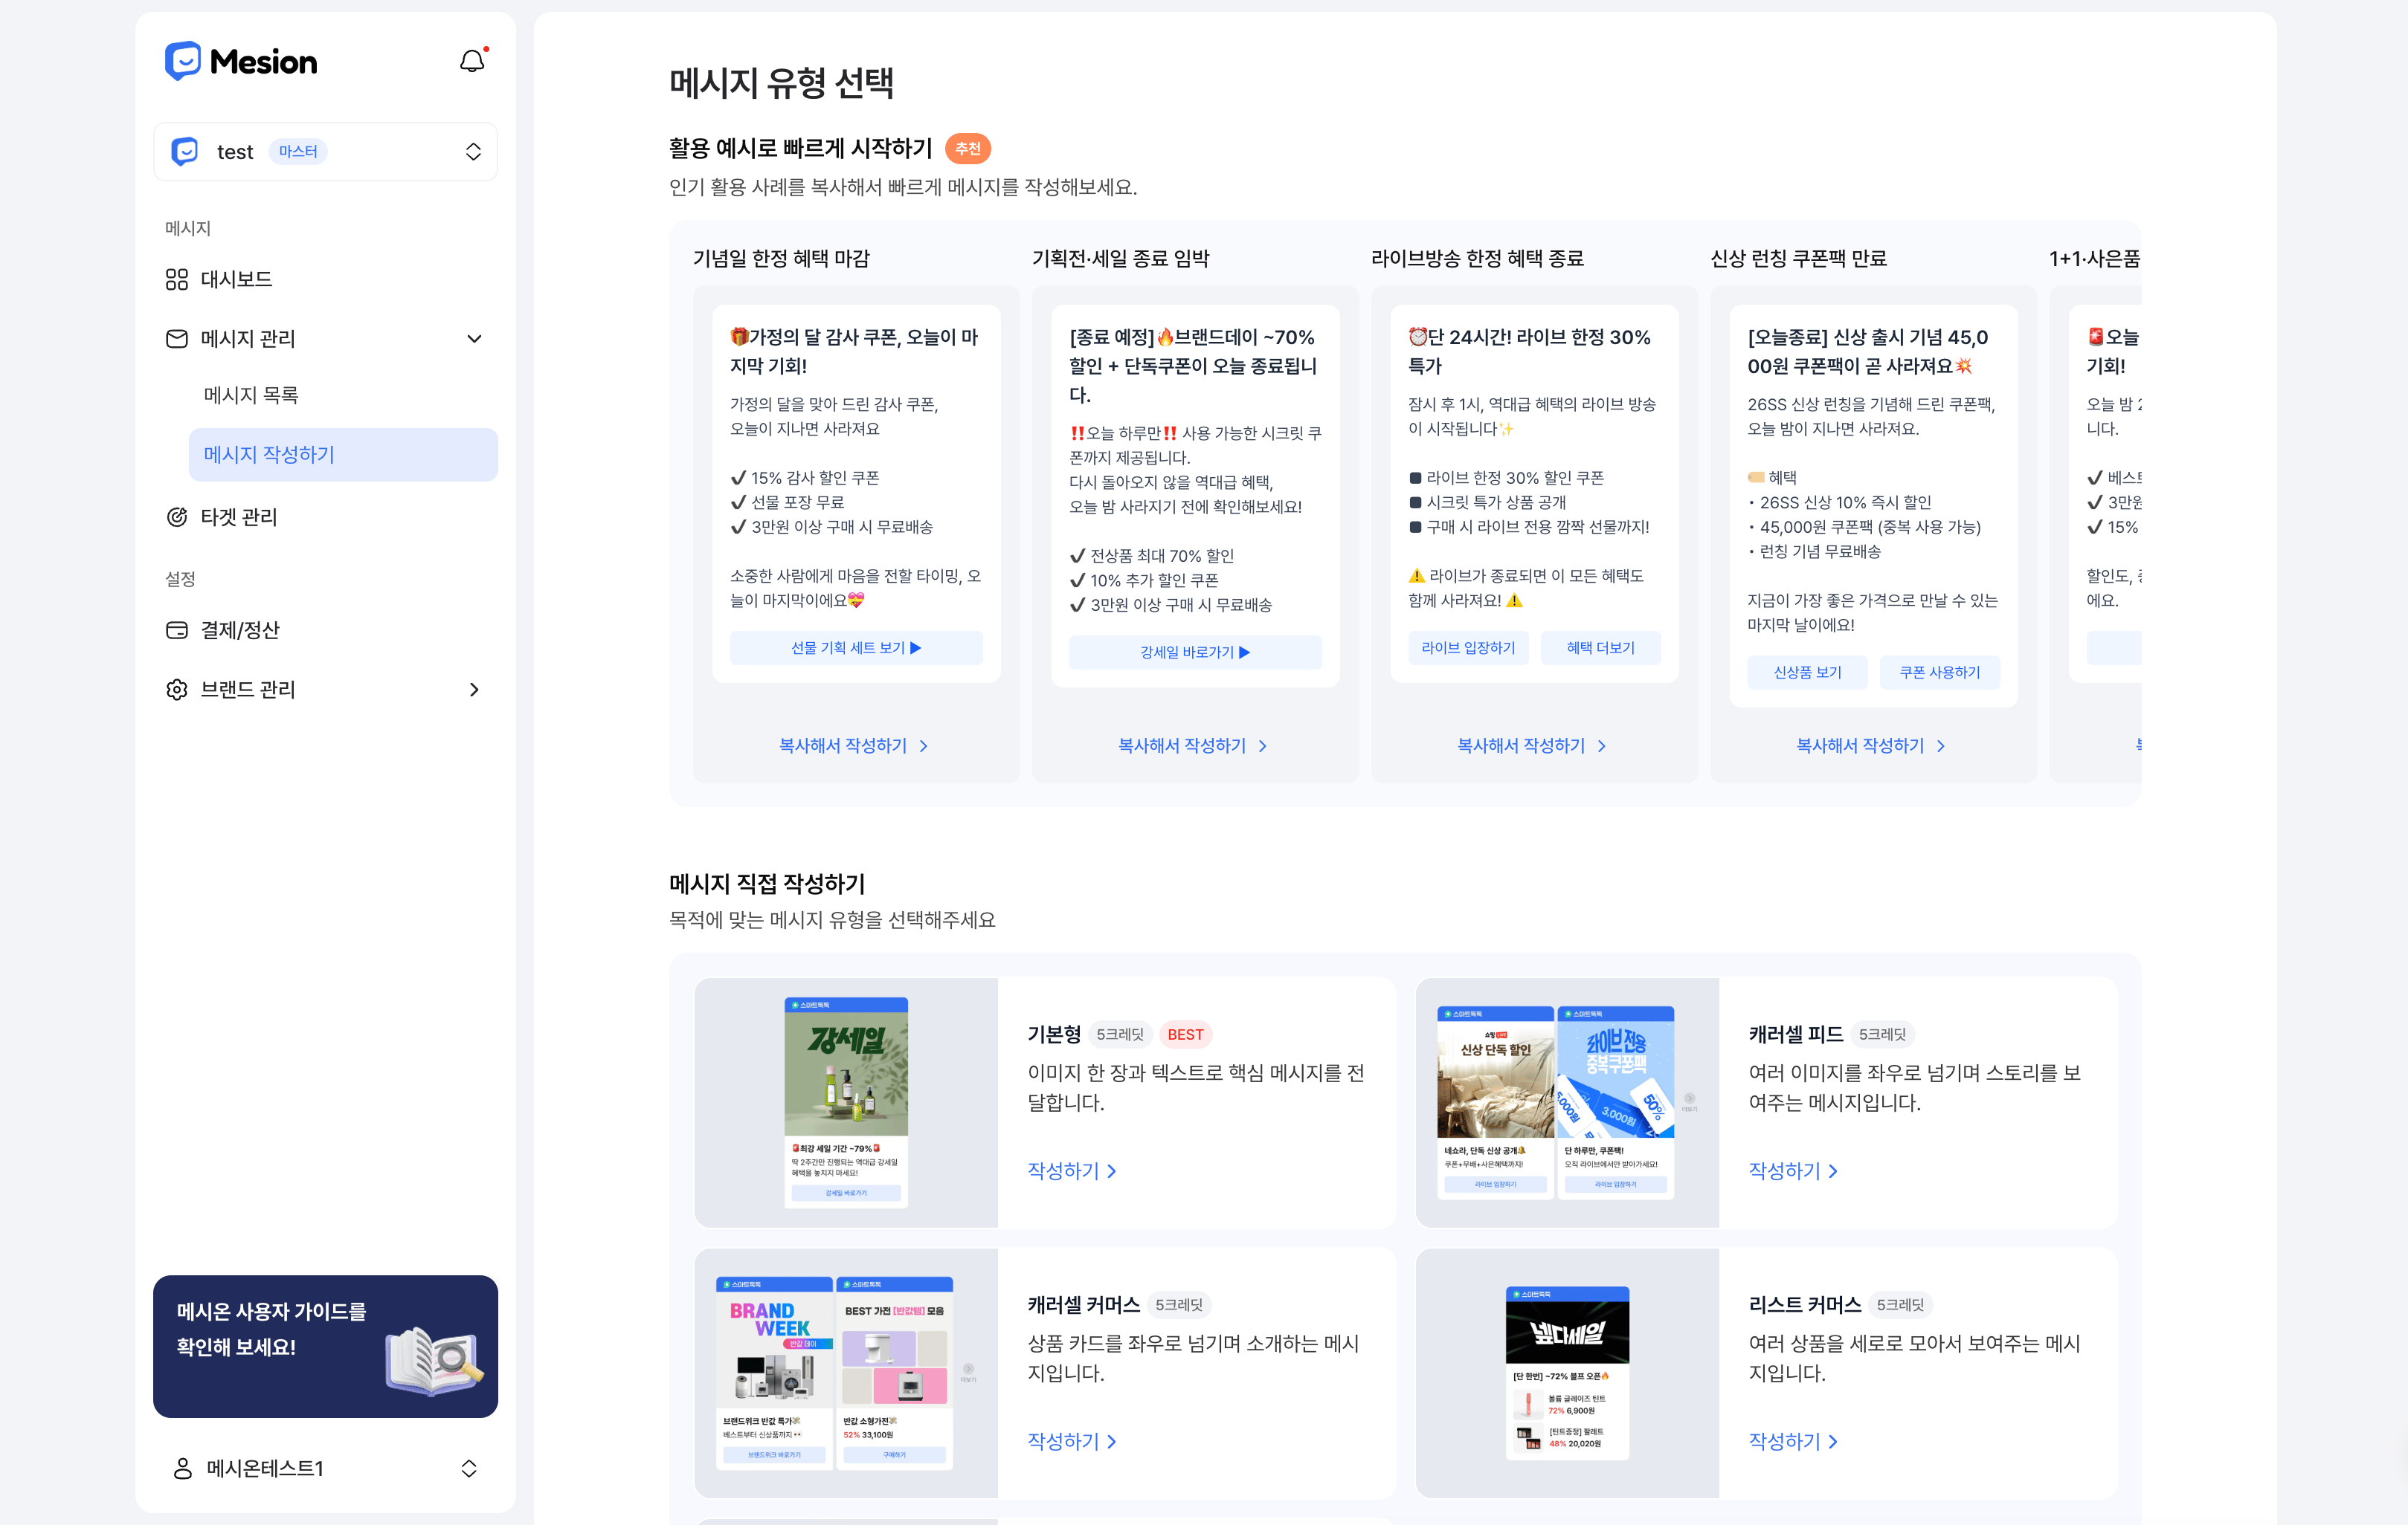2408x1525 pixels.
Task: Open the notification bell
Action: point(472,61)
